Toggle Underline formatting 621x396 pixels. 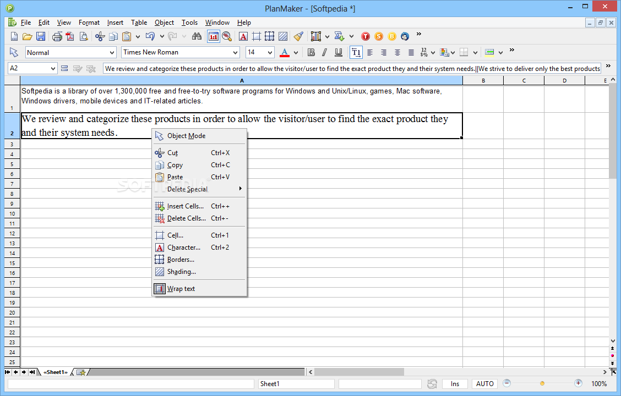click(338, 52)
